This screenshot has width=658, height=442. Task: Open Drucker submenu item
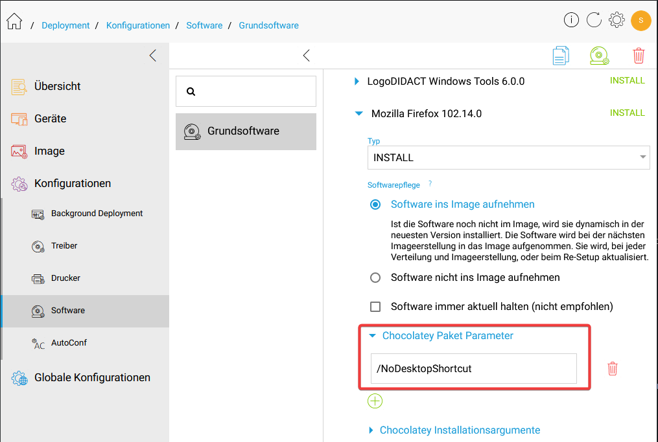click(65, 278)
